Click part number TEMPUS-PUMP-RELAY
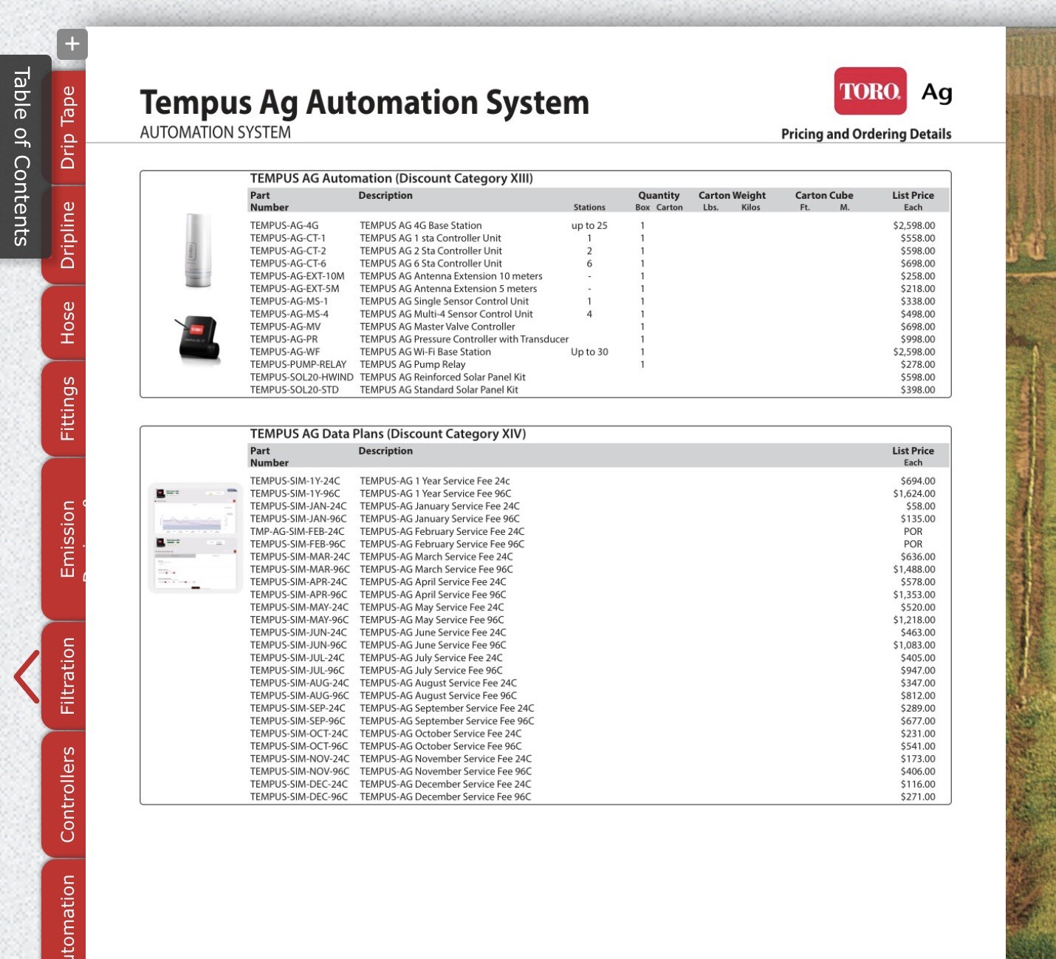Viewport: 1056px width, 959px height. [x=298, y=365]
